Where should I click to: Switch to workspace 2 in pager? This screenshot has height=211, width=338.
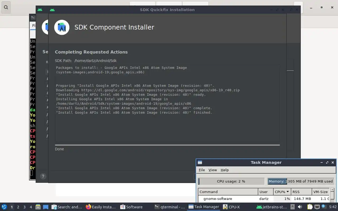tap(18, 207)
